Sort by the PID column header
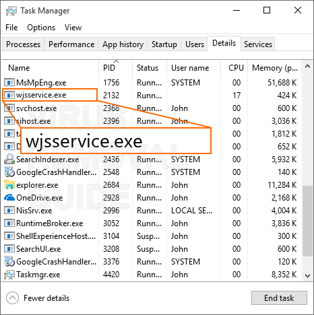Screen dimensions: 314x315 109,68
